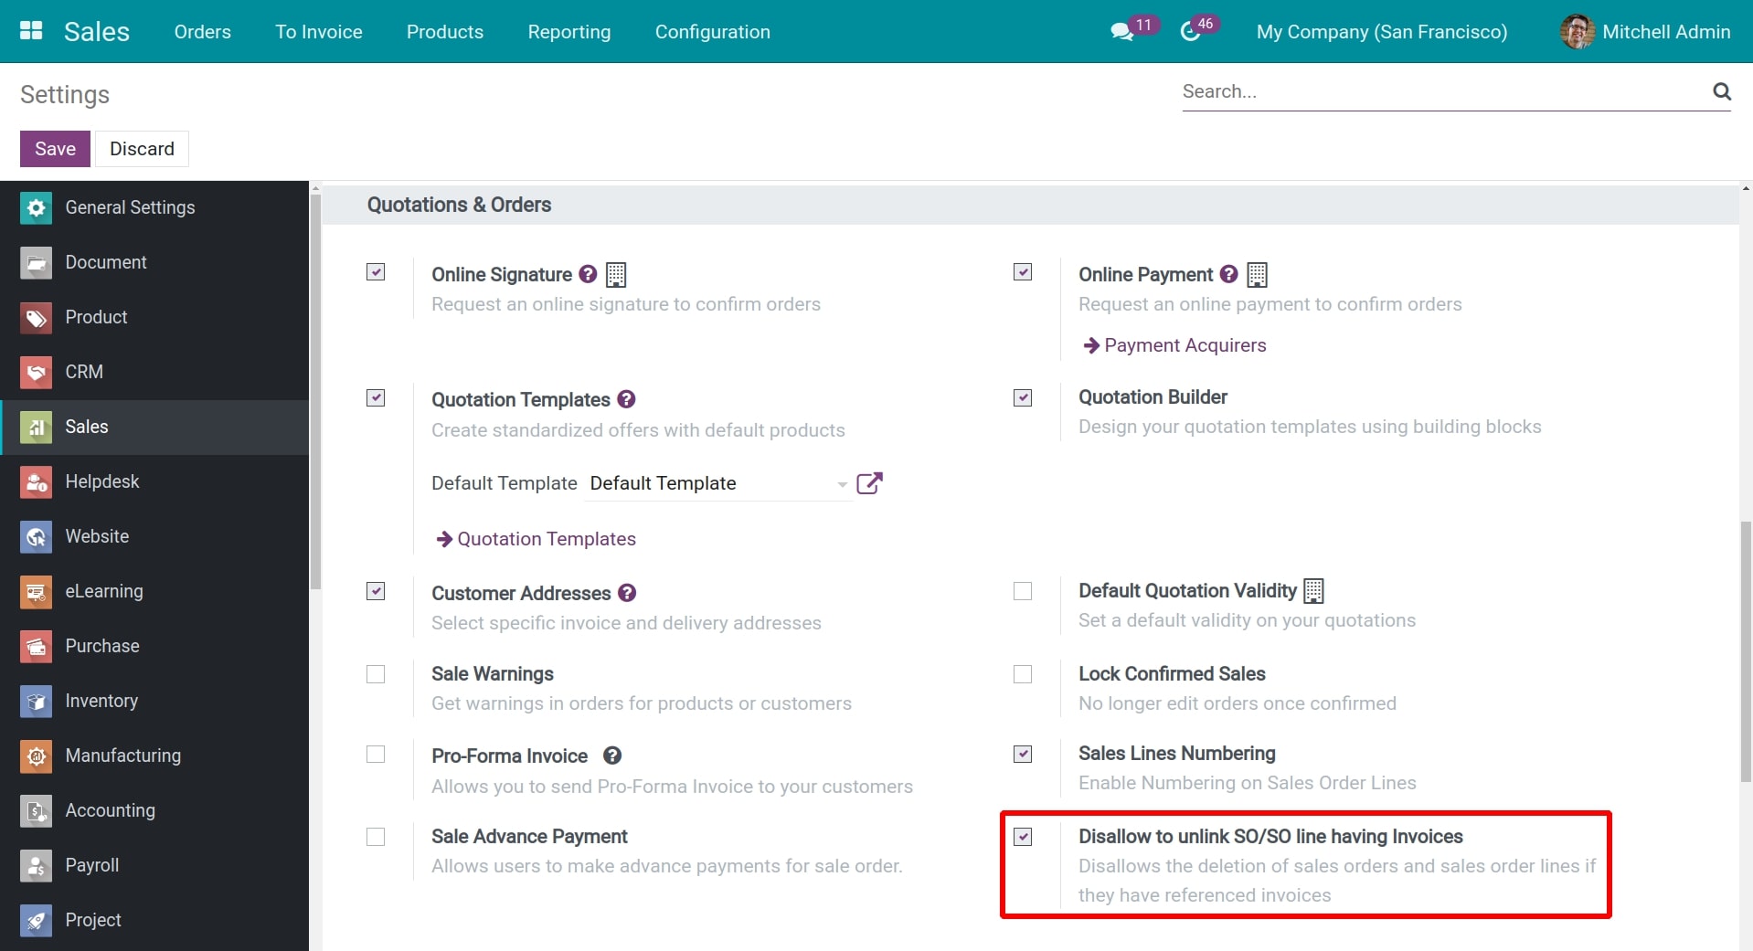Disable the Online Signature checkbox
The width and height of the screenshot is (1753, 951).
376,271
